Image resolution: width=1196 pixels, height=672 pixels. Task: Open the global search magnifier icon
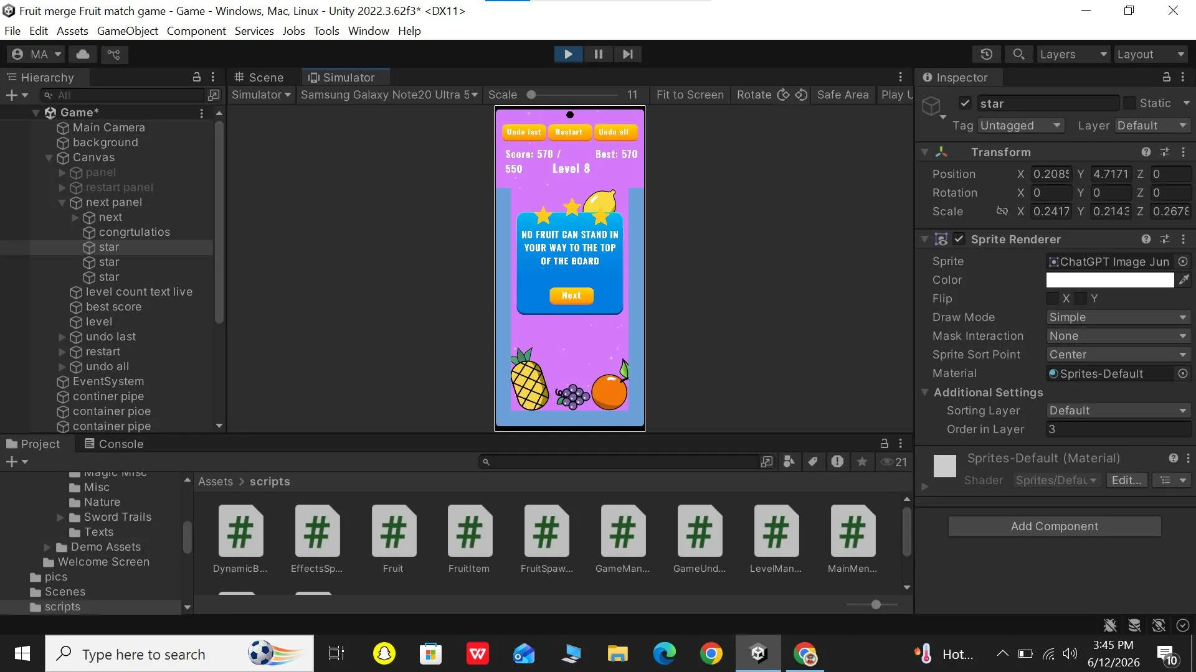pos(1018,54)
